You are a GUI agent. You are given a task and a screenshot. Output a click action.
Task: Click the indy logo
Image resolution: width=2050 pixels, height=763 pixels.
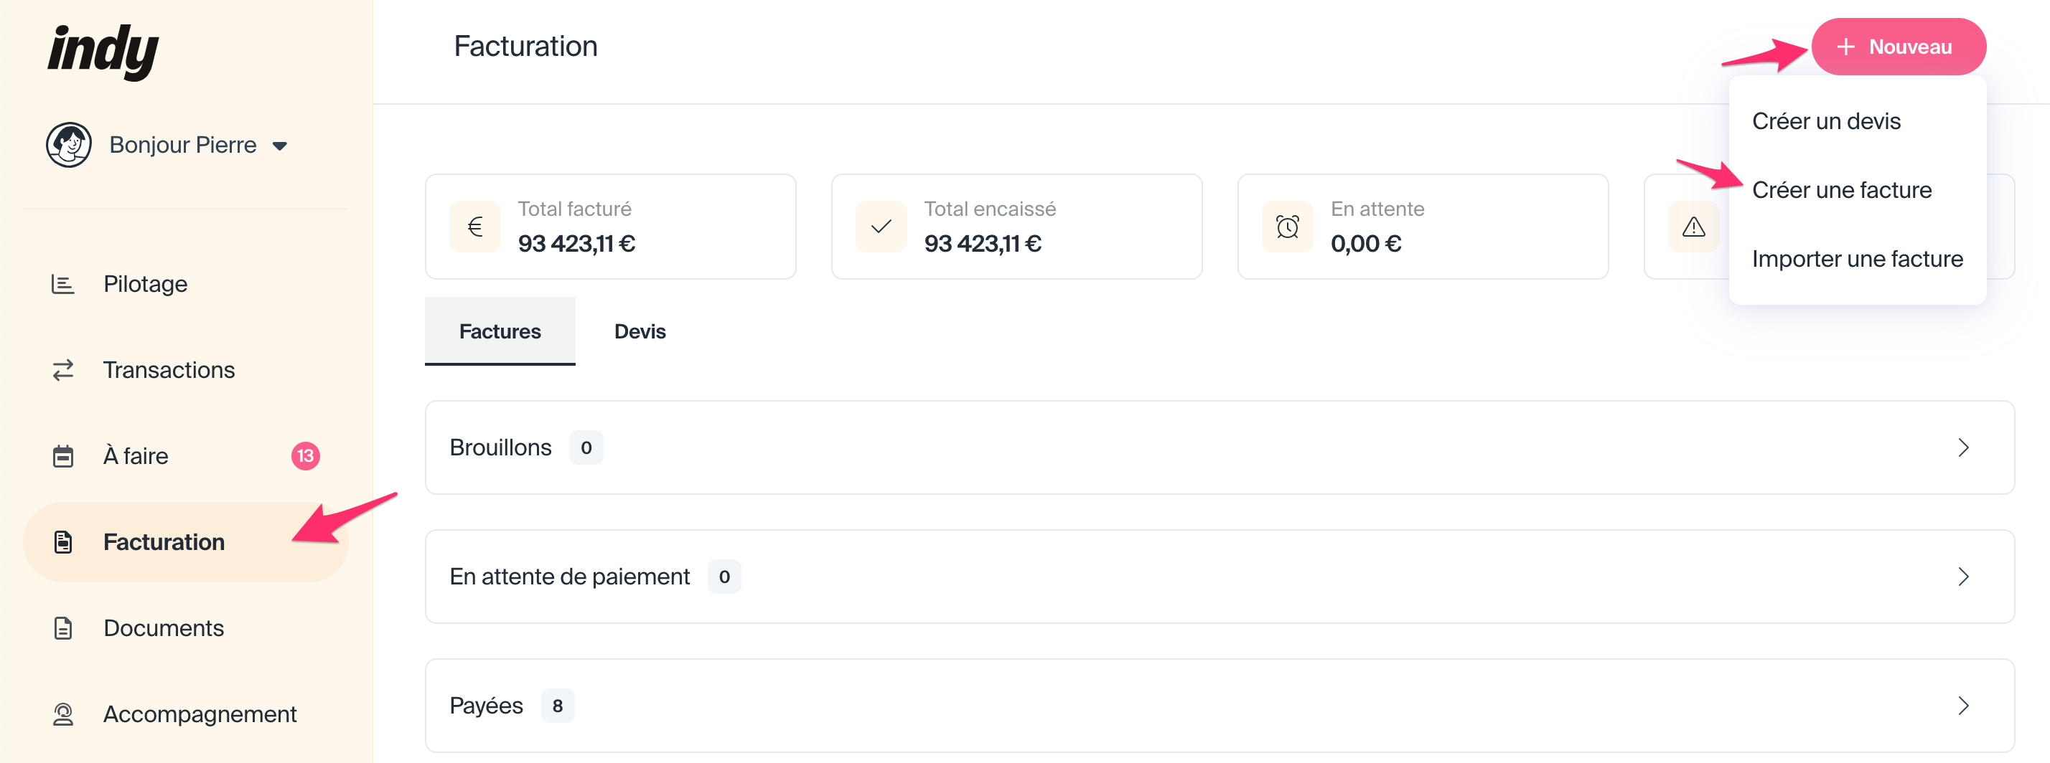point(103,51)
